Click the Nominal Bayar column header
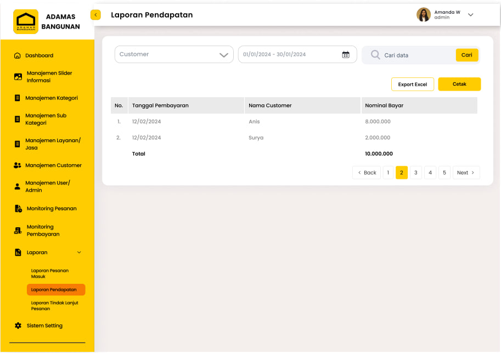This screenshot has width=501, height=353. (x=419, y=105)
